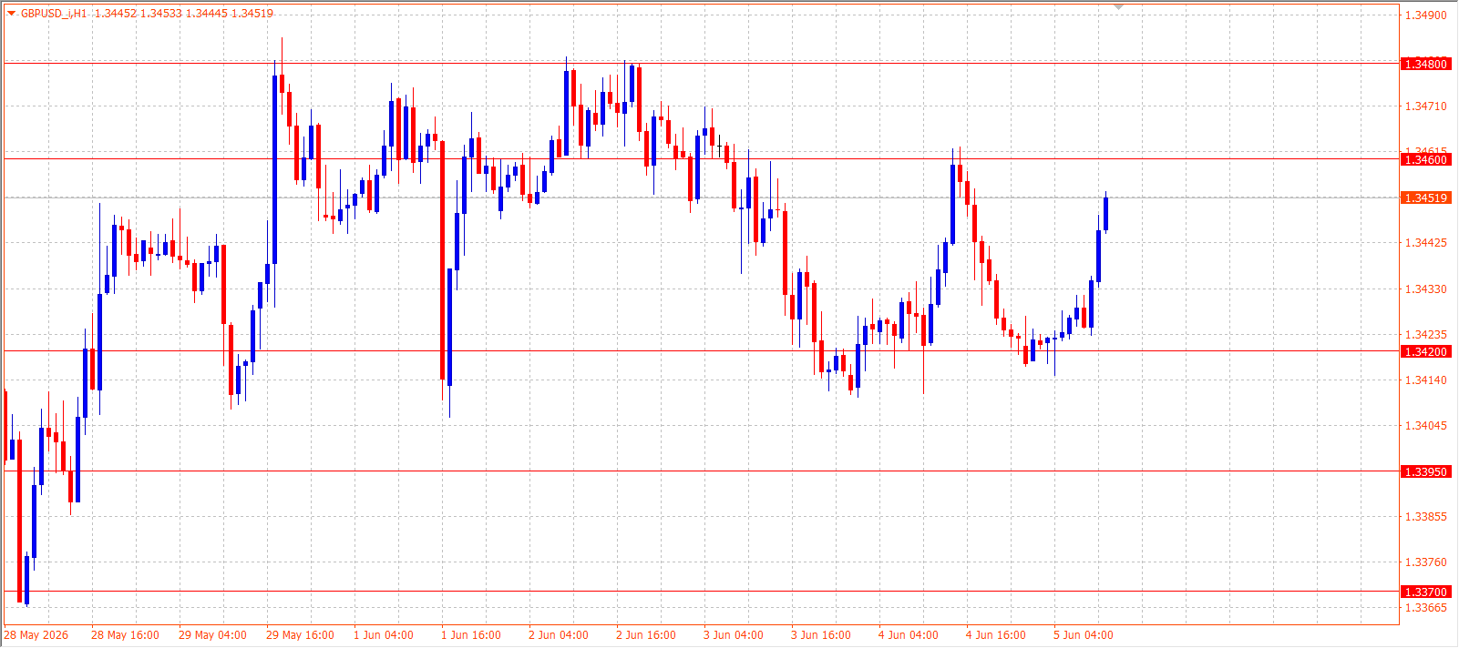The width and height of the screenshot is (1459, 648).
Task: Click the 29 May 16:00 time label
Action: click(300, 635)
